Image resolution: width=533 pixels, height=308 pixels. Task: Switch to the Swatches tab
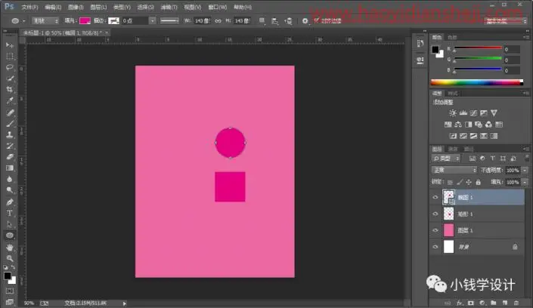(452, 37)
